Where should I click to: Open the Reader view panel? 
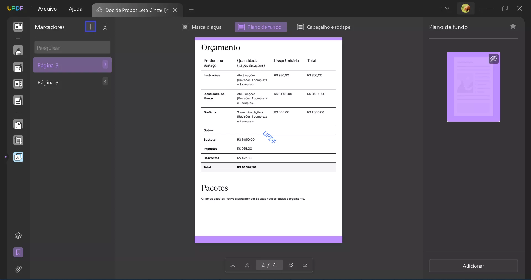pyautogui.click(x=18, y=27)
